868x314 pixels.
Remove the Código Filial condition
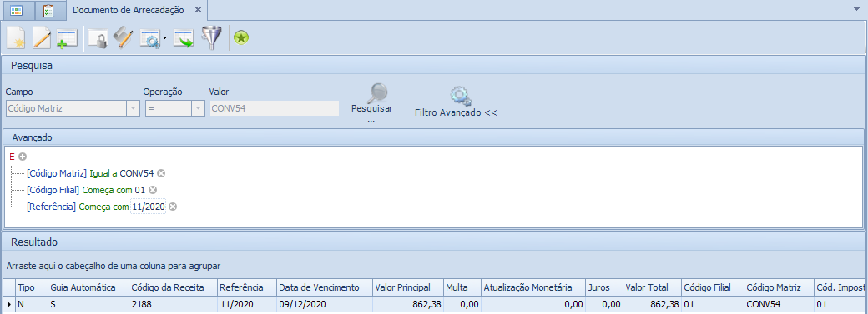pos(154,190)
